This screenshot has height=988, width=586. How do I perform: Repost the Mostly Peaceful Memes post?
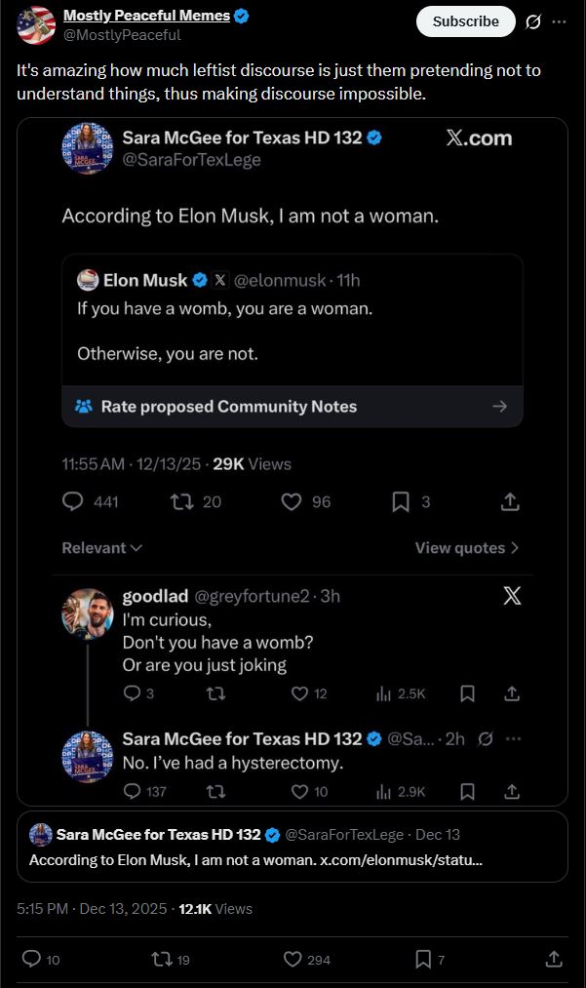[x=162, y=960]
